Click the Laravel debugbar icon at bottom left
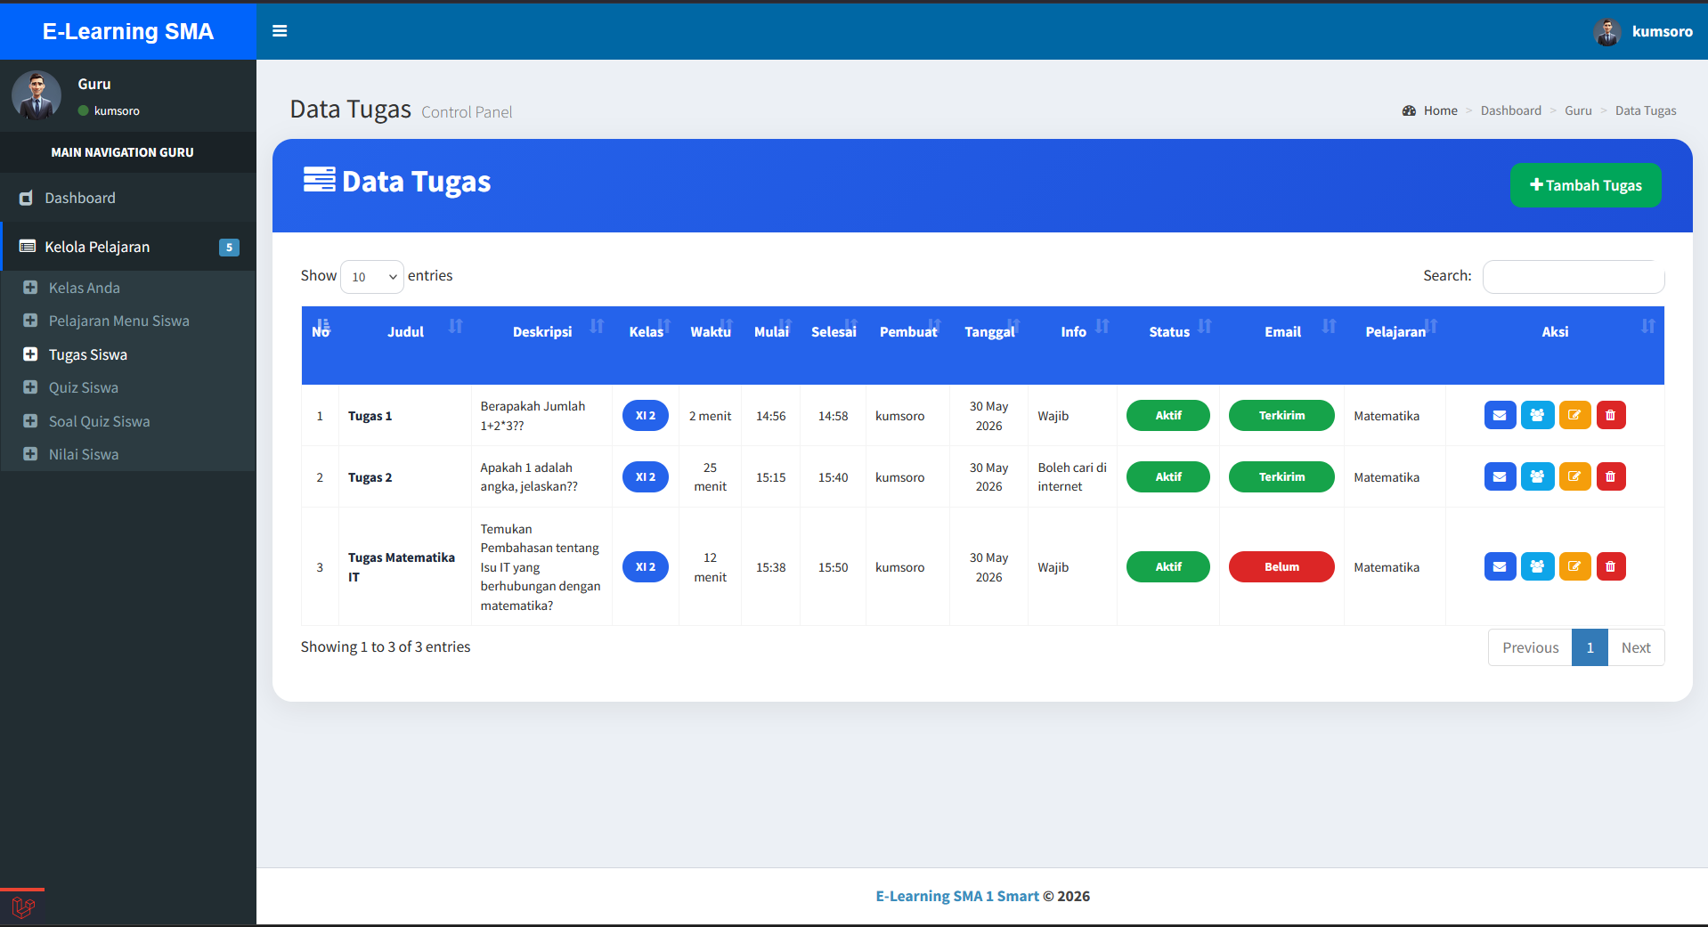 [23, 907]
